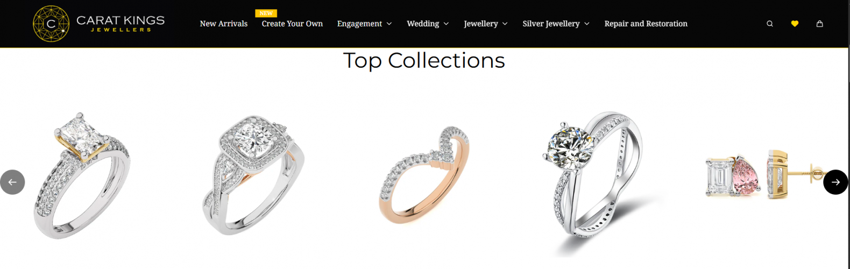Click the yellow NEW badge

(266, 13)
